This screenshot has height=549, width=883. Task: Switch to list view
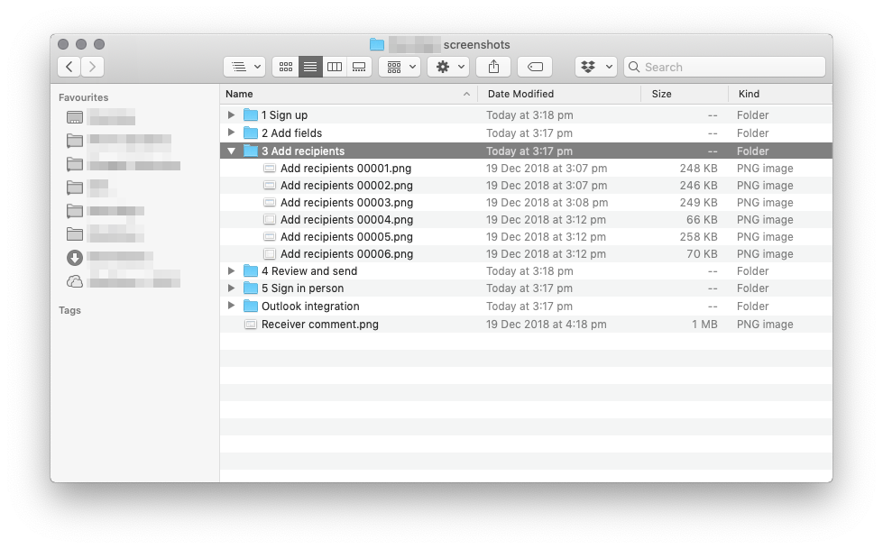(x=309, y=67)
